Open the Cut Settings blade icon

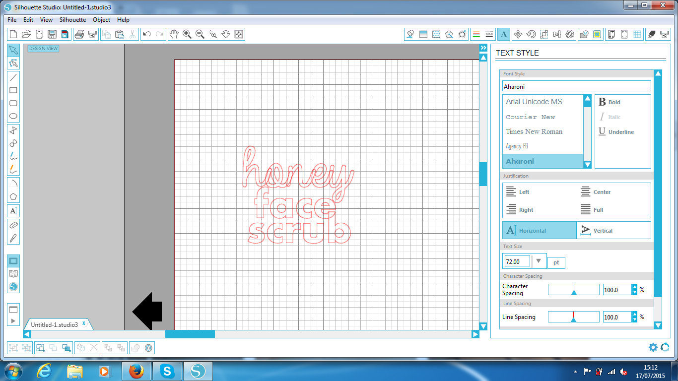[652, 34]
